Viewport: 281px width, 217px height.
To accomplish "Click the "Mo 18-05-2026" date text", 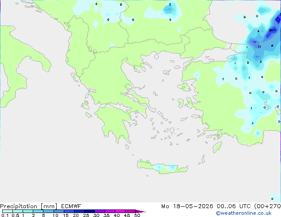I will click(187, 206).
